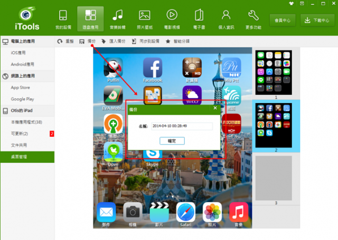This screenshot has height=240, width=338.
Task: Close the 備份 dialog
Action: pos(215,108)
